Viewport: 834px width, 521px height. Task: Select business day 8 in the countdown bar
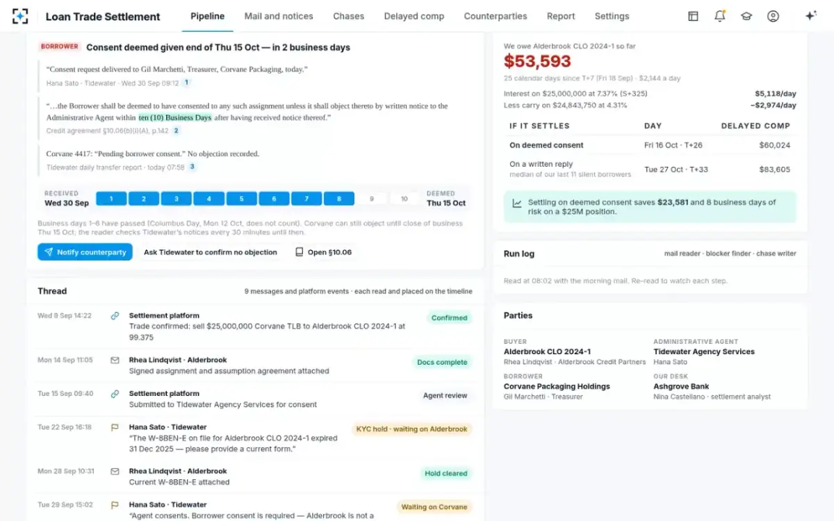tap(339, 199)
